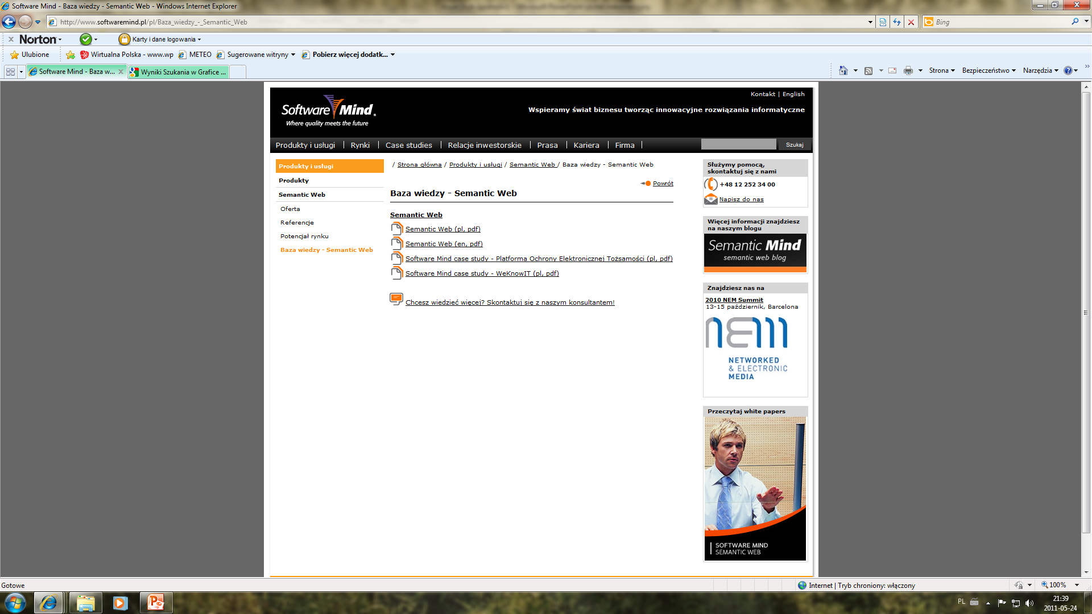Open Platforma Ochrony Elektronicznej Tożsamości case study
The height and width of the screenshot is (614, 1092).
point(539,259)
